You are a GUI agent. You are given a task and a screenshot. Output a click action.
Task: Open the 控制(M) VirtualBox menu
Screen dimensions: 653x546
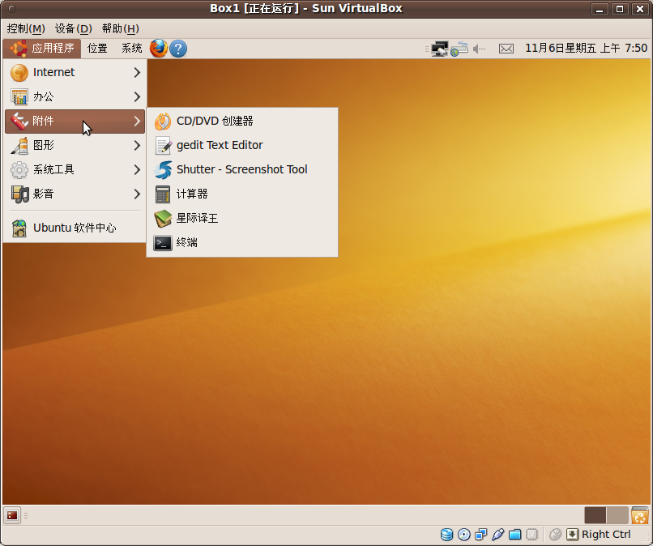[x=26, y=28]
